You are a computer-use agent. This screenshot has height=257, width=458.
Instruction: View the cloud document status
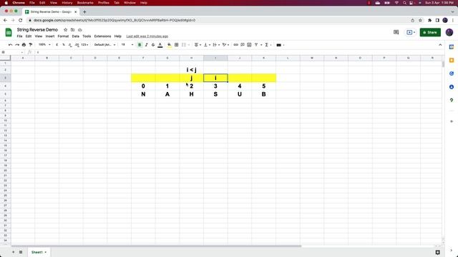point(79,30)
